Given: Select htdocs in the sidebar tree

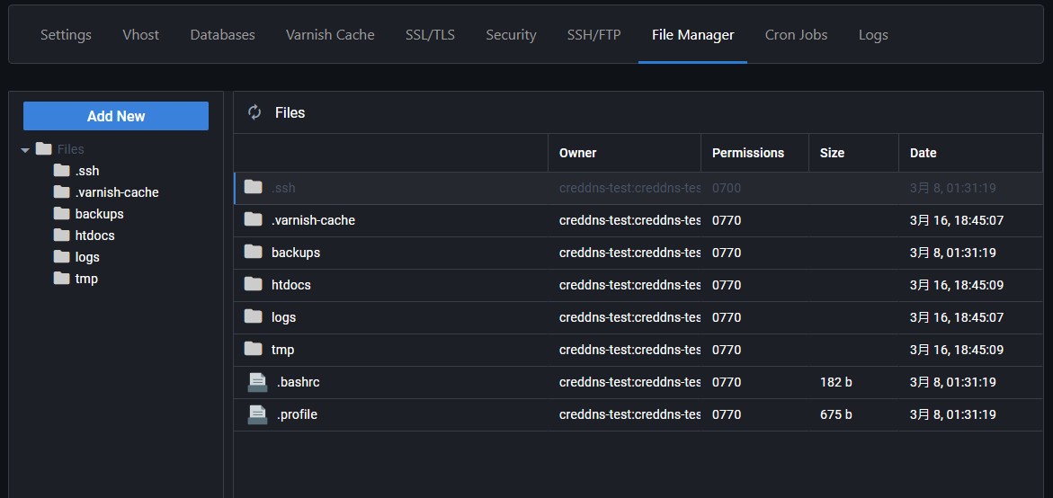Looking at the screenshot, I should point(94,236).
